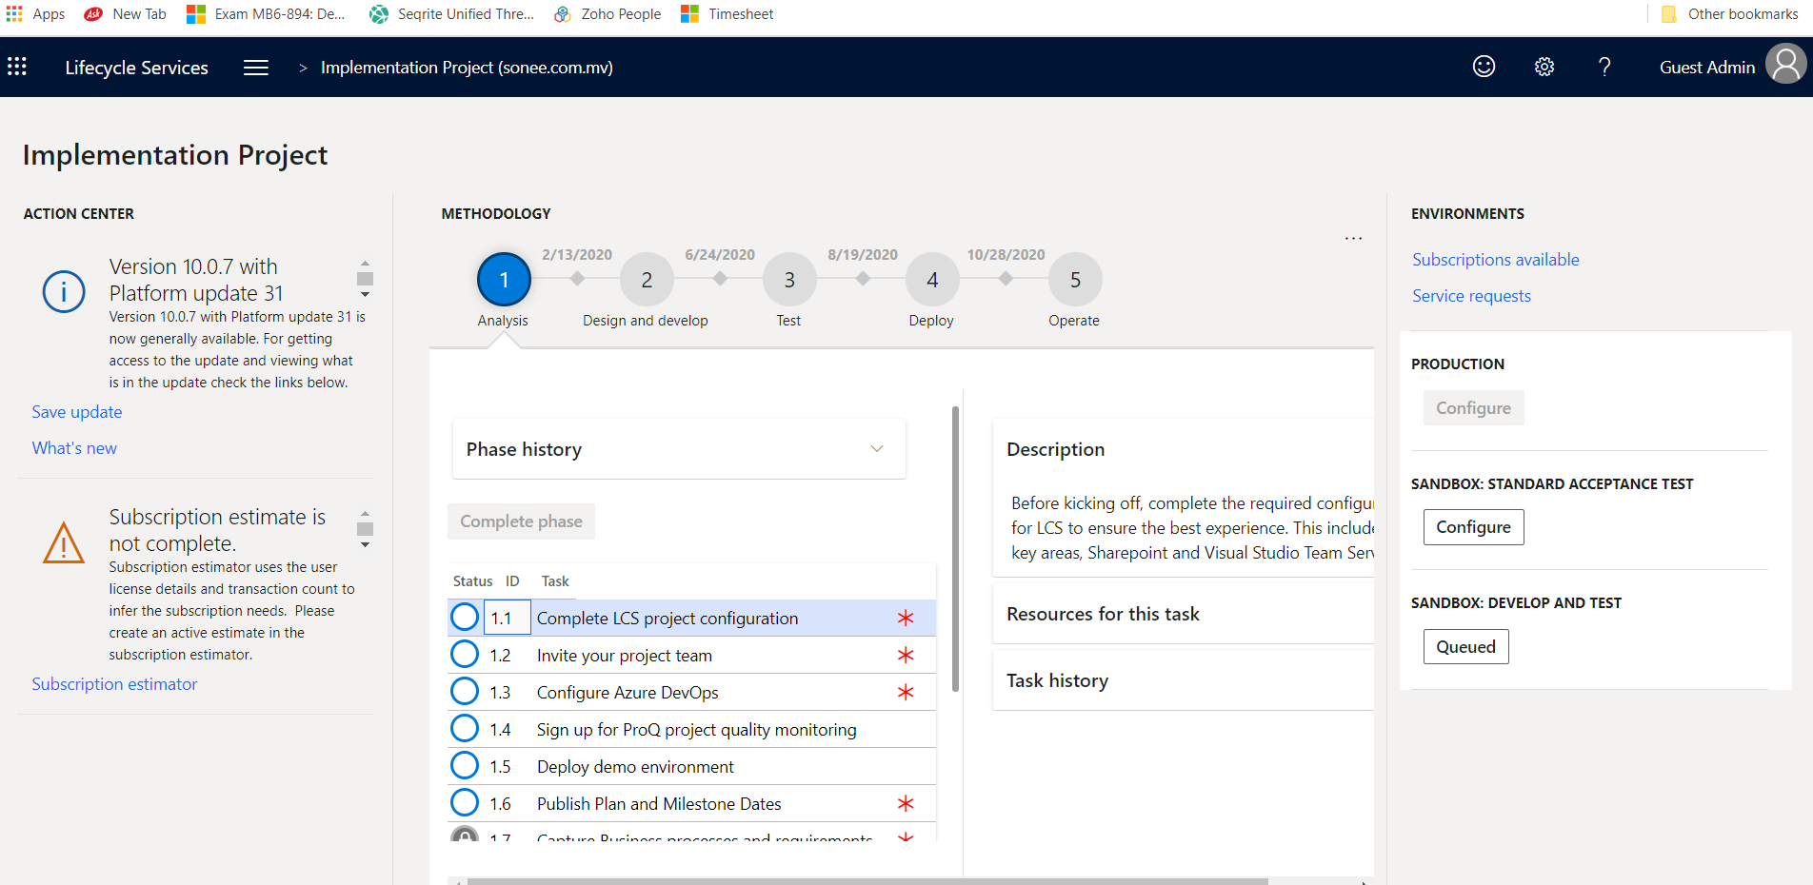The height and width of the screenshot is (885, 1813).
Task: Toggle status circle for Deploy demo environment
Action: pos(465,766)
